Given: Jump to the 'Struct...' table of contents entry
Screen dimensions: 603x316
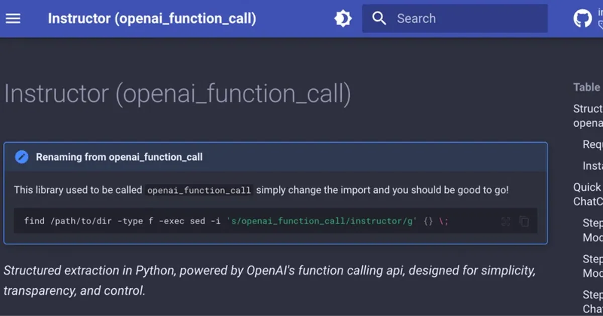Looking at the screenshot, I should click(588, 115).
